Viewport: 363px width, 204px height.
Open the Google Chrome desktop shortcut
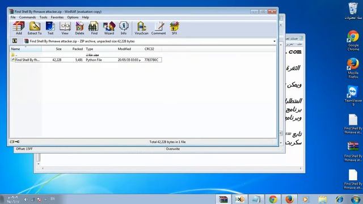[x=353, y=40]
